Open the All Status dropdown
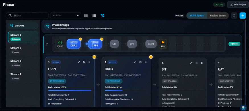Screen dimensions: 249x111 pos(65,16)
